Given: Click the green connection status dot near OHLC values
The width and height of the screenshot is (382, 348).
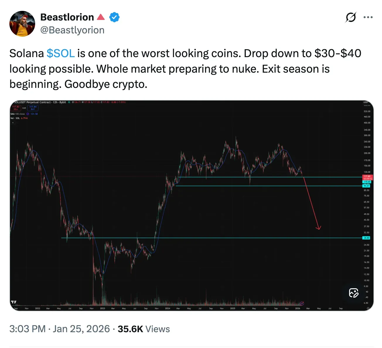Looking at the screenshot, I should coord(69,102).
